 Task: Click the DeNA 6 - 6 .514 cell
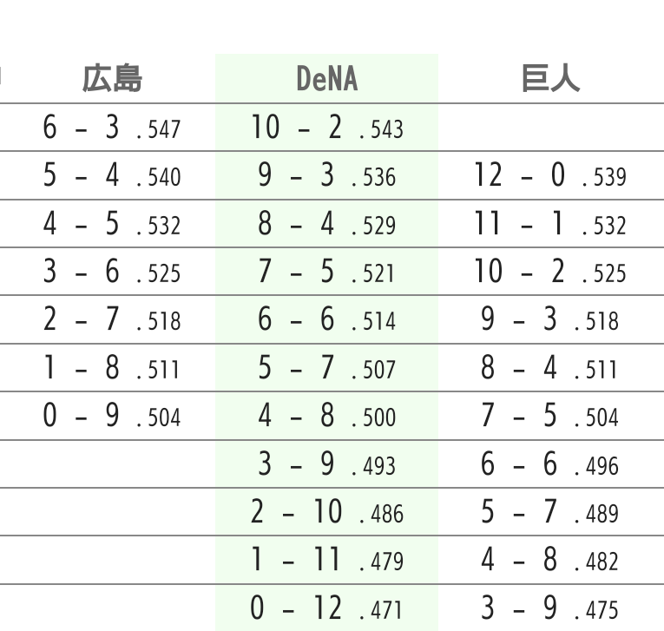[x=327, y=319]
